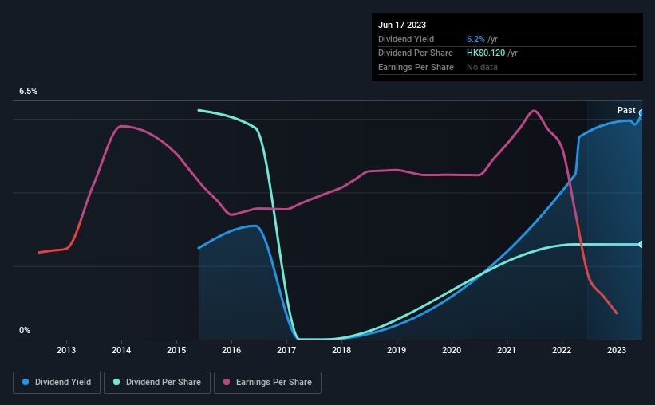Click the Jun 17 2023 tooltip date header
Screen dimensions: 655x405
point(402,25)
